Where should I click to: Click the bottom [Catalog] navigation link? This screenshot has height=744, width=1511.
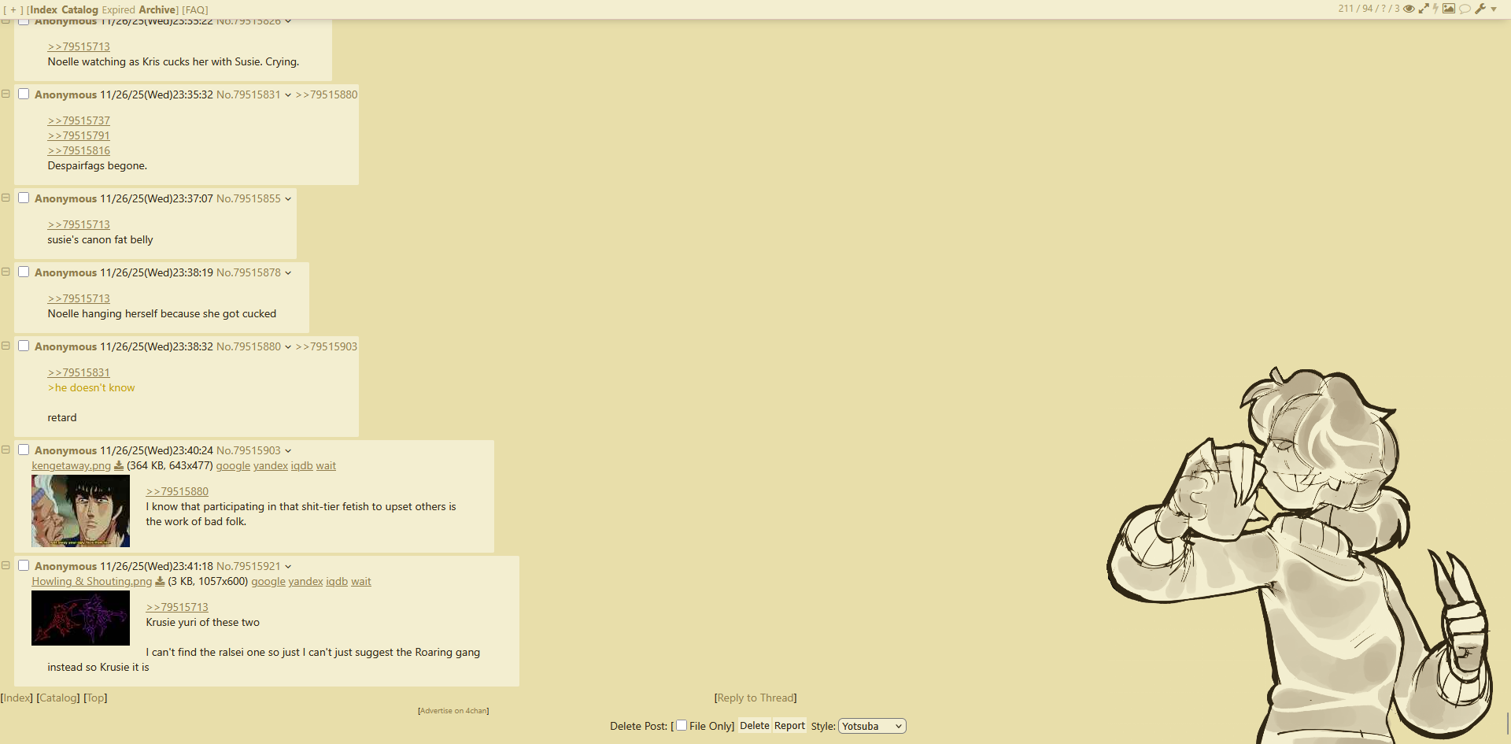pyautogui.click(x=58, y=698)
